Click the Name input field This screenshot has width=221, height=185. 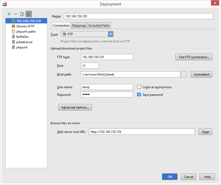click(x=138, y=16)
